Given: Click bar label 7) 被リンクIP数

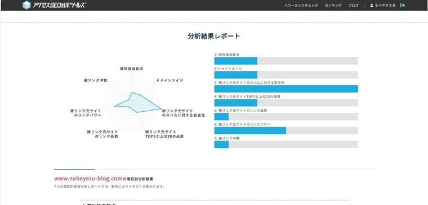Looking at the screenshot, I should pos(227,138).
